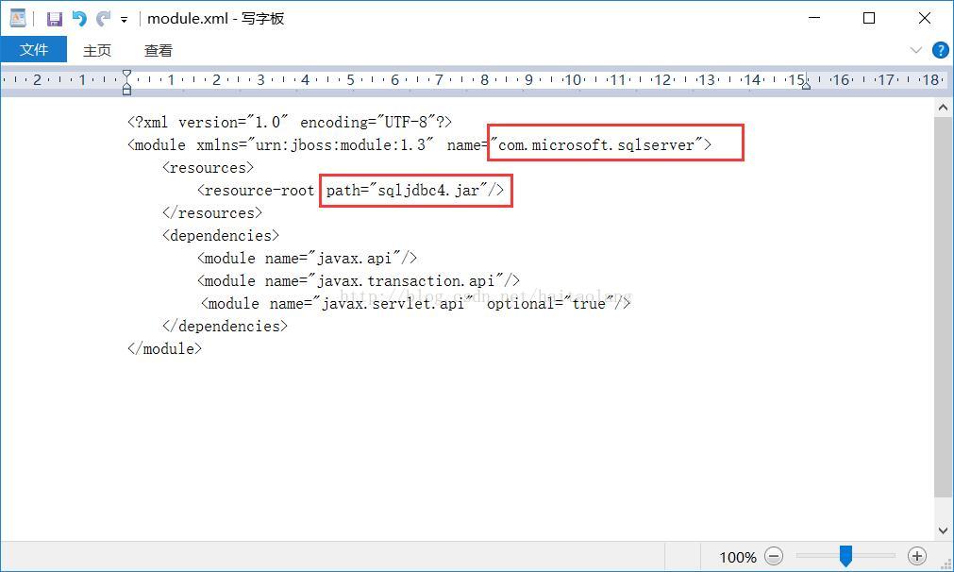The image size is (954, 572).
Task: Click the line <?xml version="1.0" encoding="UTF-8"?>
Action: [x=290, y=123]
